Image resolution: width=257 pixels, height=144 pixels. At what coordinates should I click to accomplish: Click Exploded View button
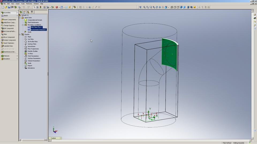pyautogui.click(x=7, y=46)
